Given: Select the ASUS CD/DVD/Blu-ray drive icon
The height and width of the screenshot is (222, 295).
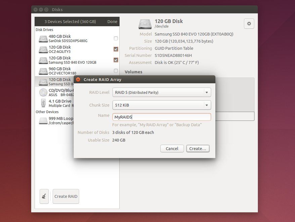Looking at the screenshot, I should pos(43,92).
